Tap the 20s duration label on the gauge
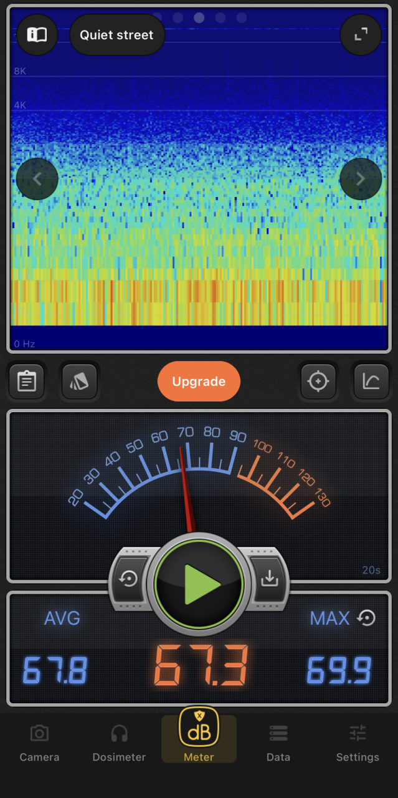This screenshot has width=398, height=798. 372,570
